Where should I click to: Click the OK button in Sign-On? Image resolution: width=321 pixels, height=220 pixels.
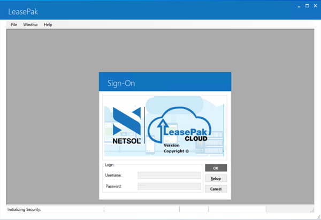216,168
